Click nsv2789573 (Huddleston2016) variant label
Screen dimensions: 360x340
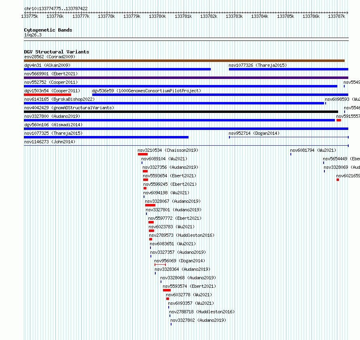[x=182, y=235]
